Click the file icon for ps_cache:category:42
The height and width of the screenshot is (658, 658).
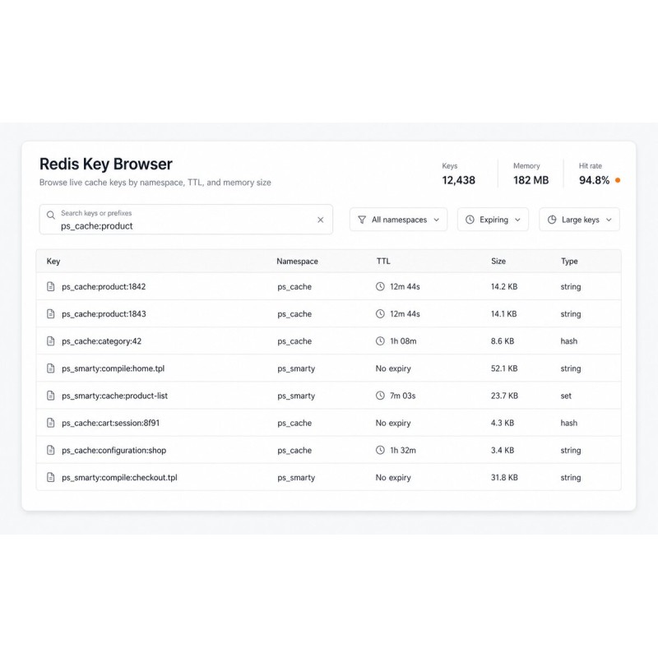[x=51, y=341]
